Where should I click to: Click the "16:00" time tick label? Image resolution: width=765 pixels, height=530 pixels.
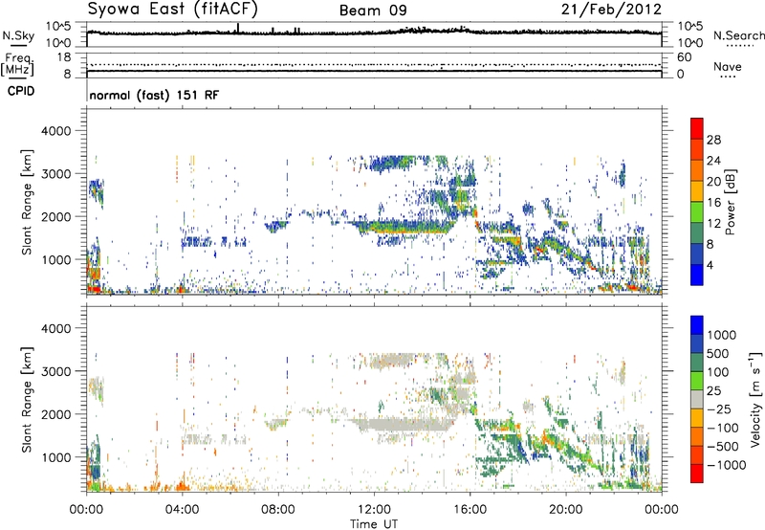tap(470, 510)
